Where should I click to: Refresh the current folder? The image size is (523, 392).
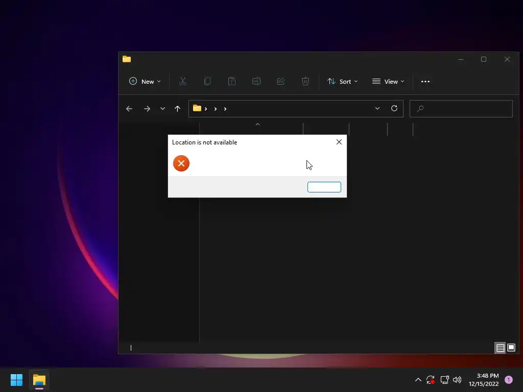coord(394,108)
